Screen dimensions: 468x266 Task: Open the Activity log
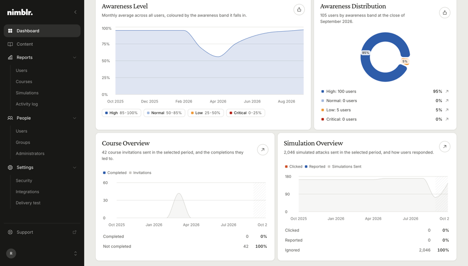tap(27, 104)
